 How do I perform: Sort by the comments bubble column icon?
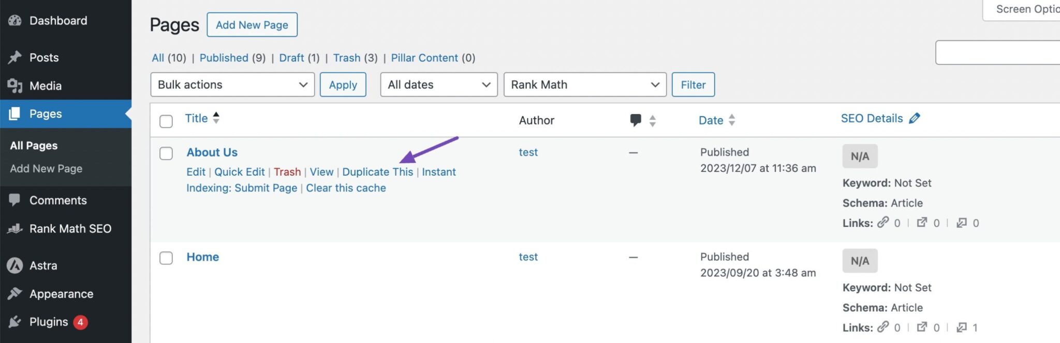tap(636, 120)
